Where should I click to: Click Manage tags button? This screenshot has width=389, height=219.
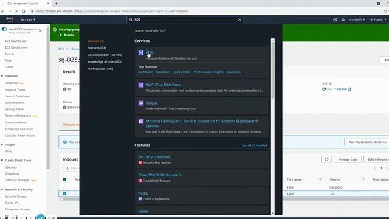pos(347,159)
